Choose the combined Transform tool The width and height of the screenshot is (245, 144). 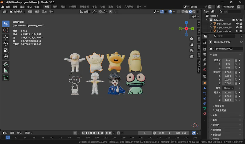[6, 56]
